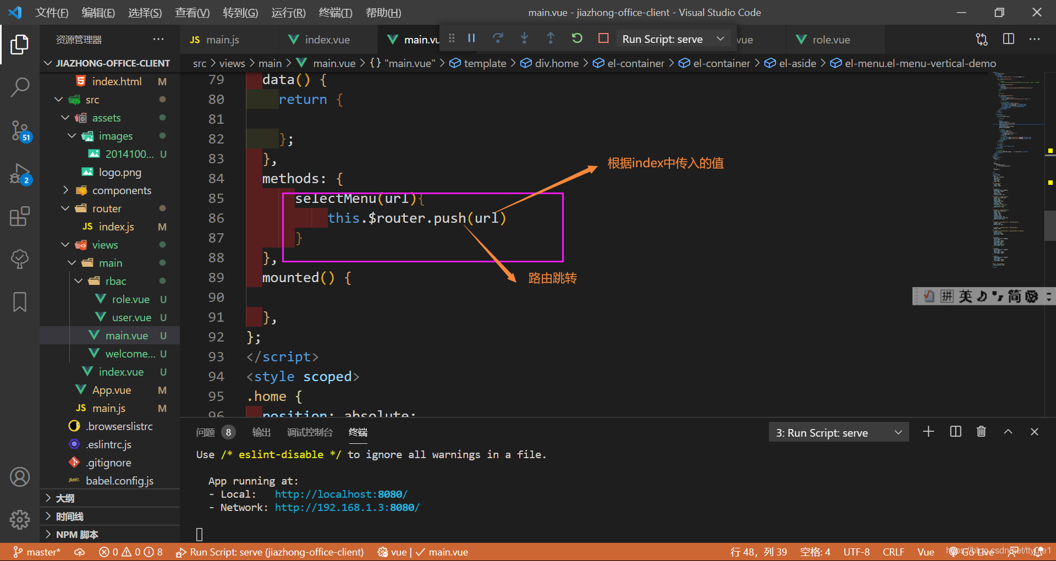Screen dimensions: 1056x561
Task: Click Run Script: serve status bar item
Action: [x=269, y=552]
